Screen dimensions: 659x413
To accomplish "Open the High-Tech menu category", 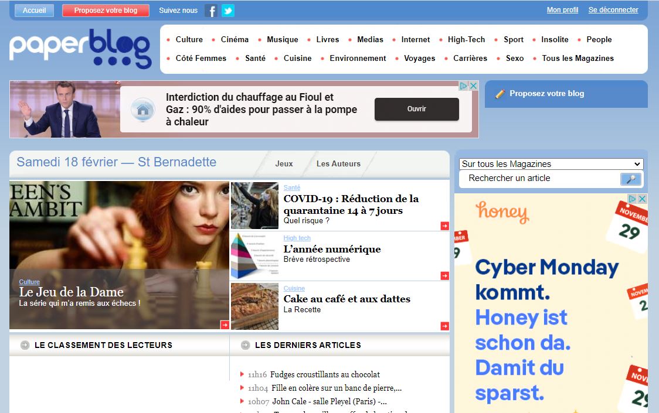I will click(466, 39).
